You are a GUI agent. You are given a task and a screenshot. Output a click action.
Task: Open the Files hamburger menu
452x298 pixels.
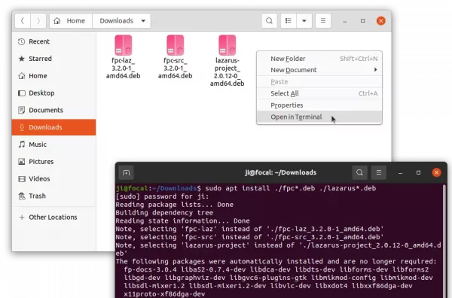click(x=323, y=21)
